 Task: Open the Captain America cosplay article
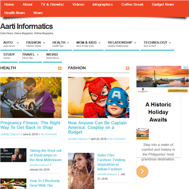tap(97, 128)
